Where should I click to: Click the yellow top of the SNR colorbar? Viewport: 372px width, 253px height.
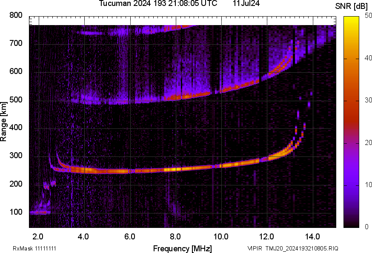pos(351,18)
